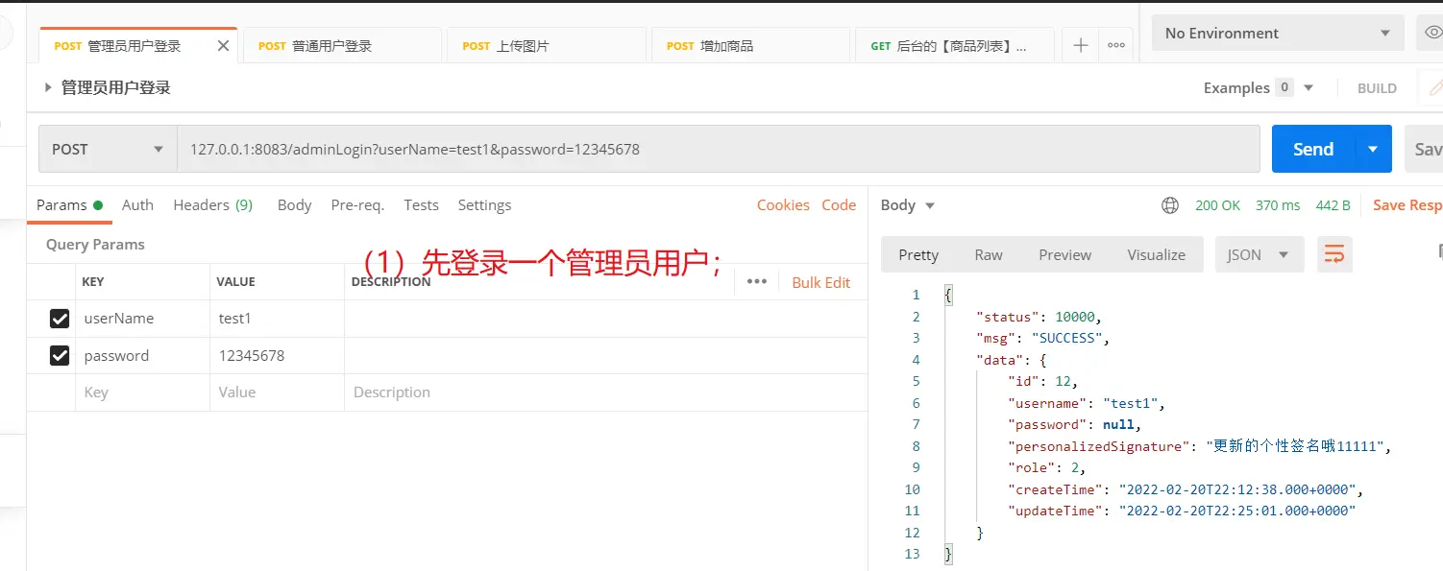Viewport: 1443px width, 571px height.
Task: Select the Preview response view
Action: tap(1064, 254)
